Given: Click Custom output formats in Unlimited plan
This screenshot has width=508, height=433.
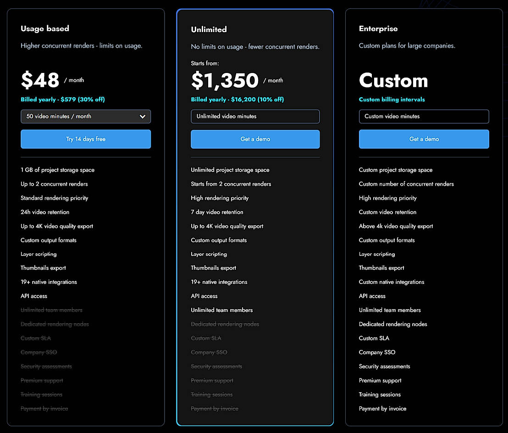Looking at the screenshot, I should (x=219, y=240).
